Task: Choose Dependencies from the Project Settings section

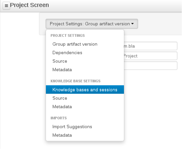Action: tap(85, 53)
